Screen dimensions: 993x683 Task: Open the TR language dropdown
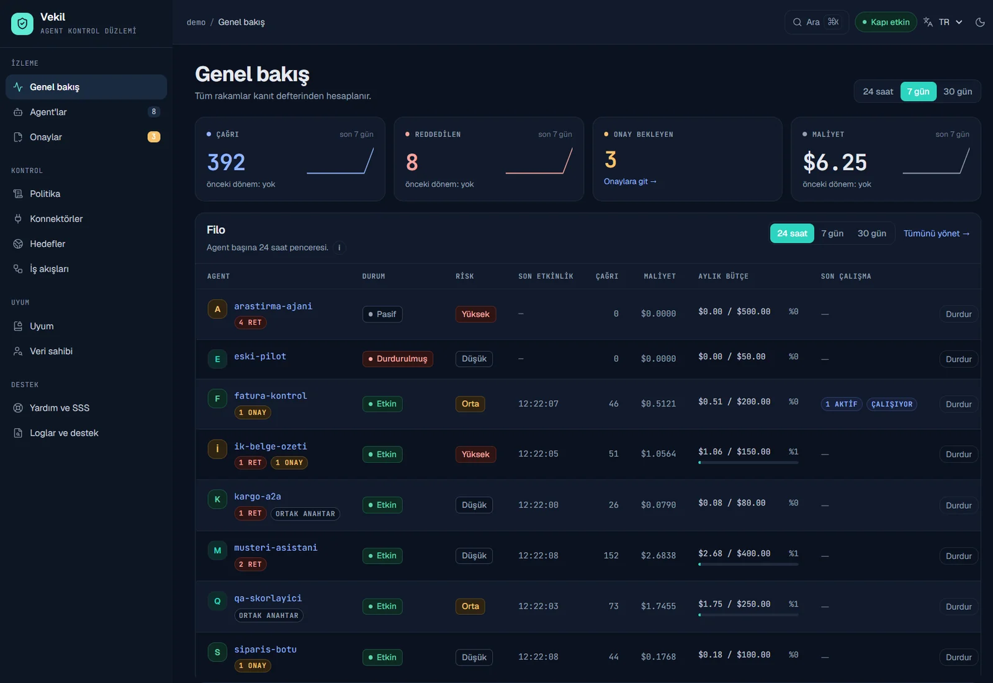(x=950, y=22)
